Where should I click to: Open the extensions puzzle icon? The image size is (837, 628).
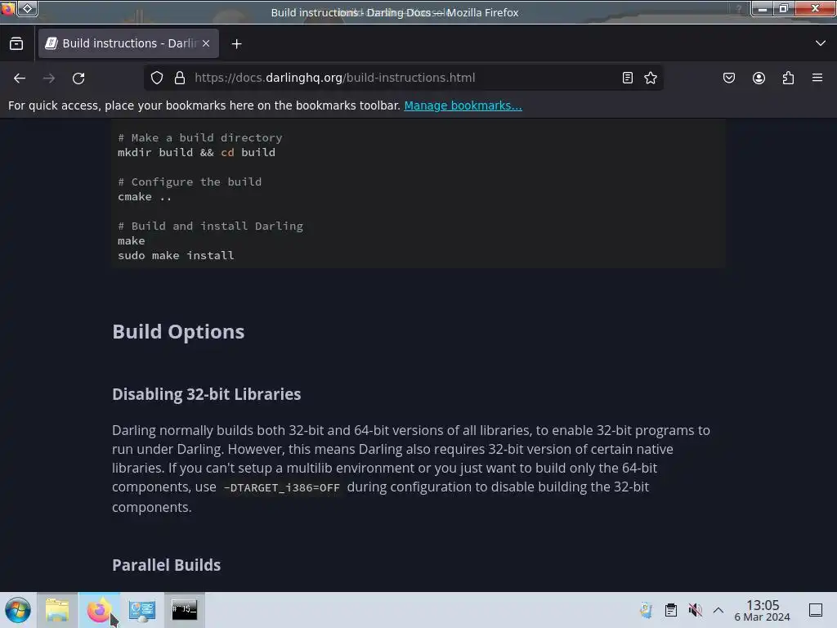pyautogui.click(x=788, y=78)
